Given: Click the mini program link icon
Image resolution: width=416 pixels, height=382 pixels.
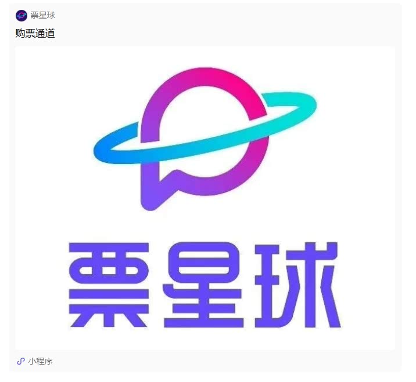Looking at the screenshot, I should [21, 361].
